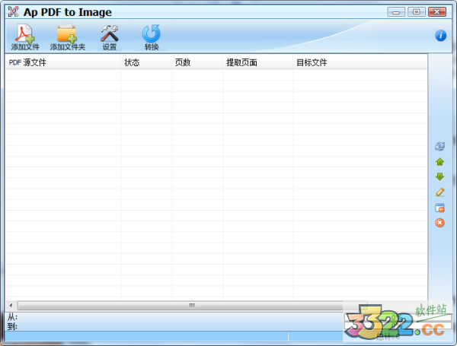
Task: Move item up with the green up arrow
Action: (439, 161)
